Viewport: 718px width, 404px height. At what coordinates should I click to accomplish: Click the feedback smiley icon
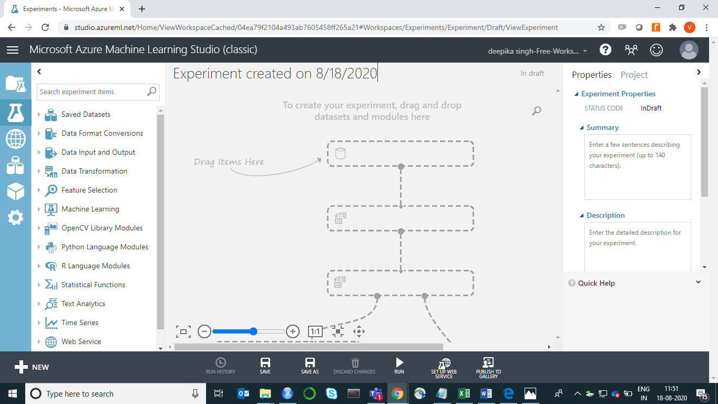(657, 49)
